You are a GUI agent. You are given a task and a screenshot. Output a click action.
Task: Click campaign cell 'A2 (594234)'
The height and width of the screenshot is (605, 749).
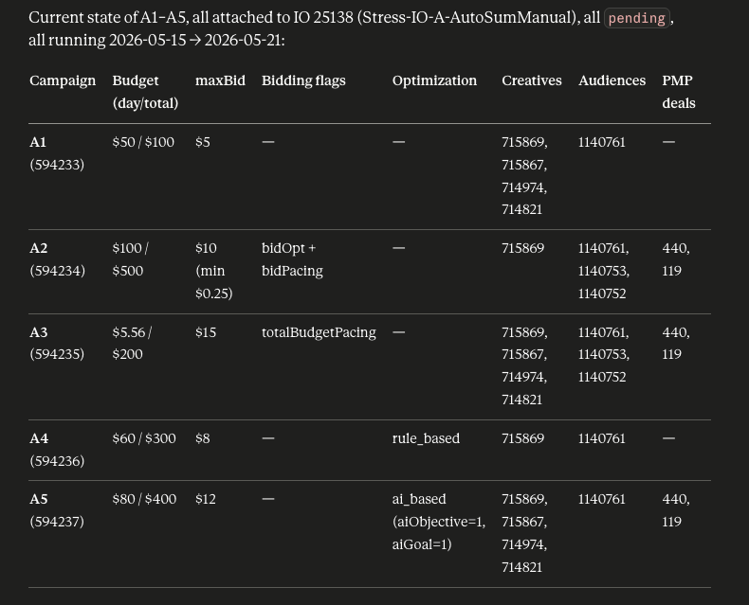(x=57, y=259)
